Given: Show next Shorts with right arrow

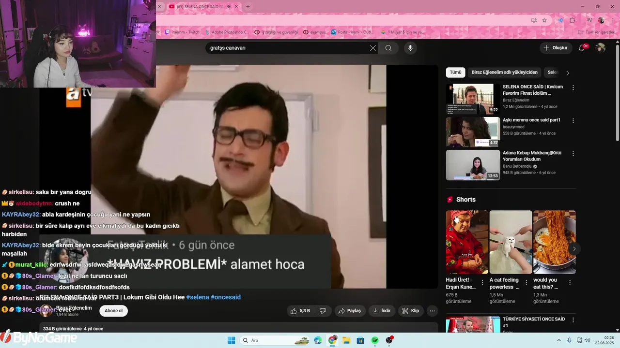Looking at the screenshot, I should point(574,249).
